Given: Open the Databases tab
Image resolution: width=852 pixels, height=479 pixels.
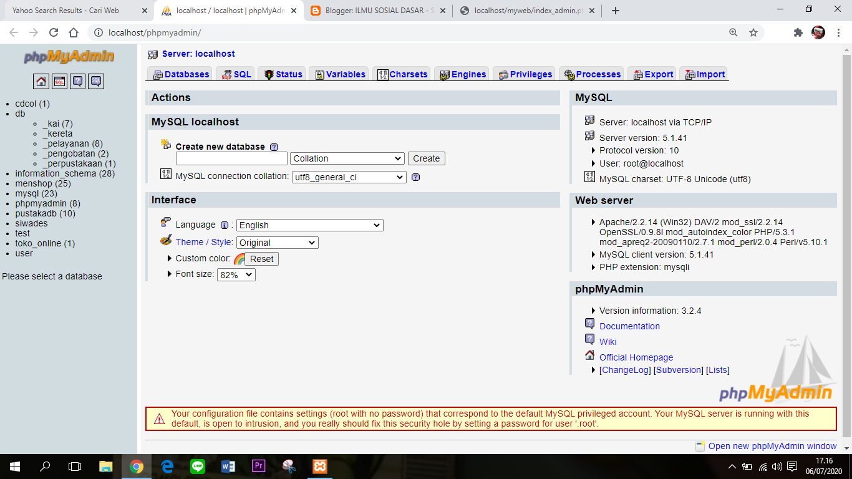Looking at the screenshot, I should pos(181,74).
